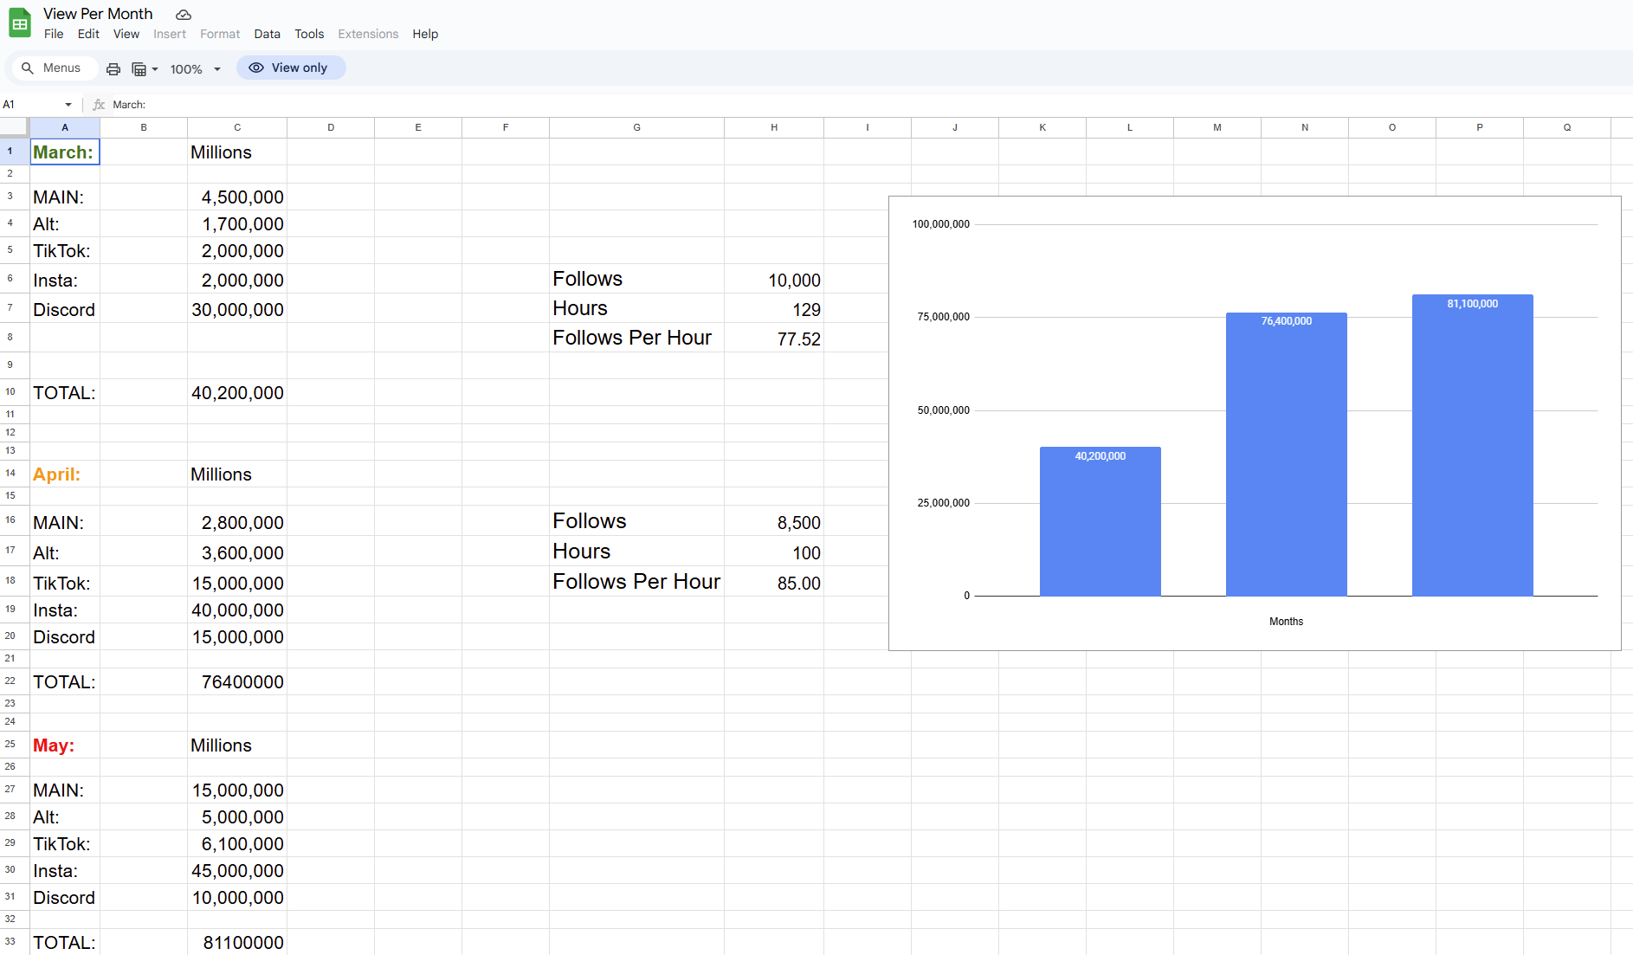Click Millions header in row 14
The height and width of the screenshot is (955, 1633).
click(237, 474)
